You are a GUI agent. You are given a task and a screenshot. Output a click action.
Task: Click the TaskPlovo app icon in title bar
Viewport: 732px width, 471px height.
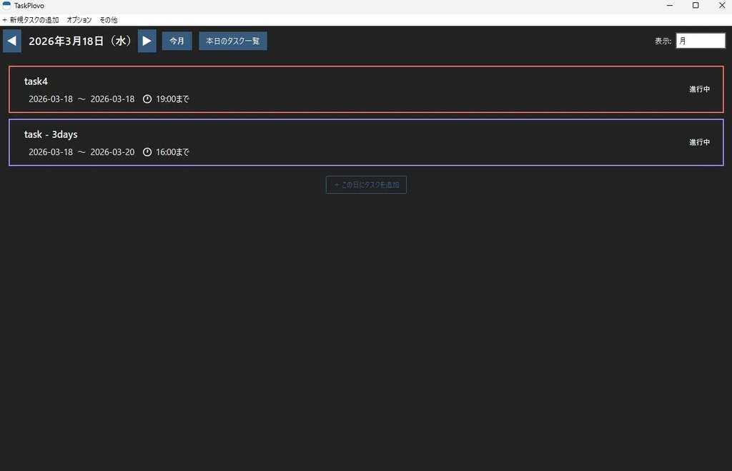[6, 5]
